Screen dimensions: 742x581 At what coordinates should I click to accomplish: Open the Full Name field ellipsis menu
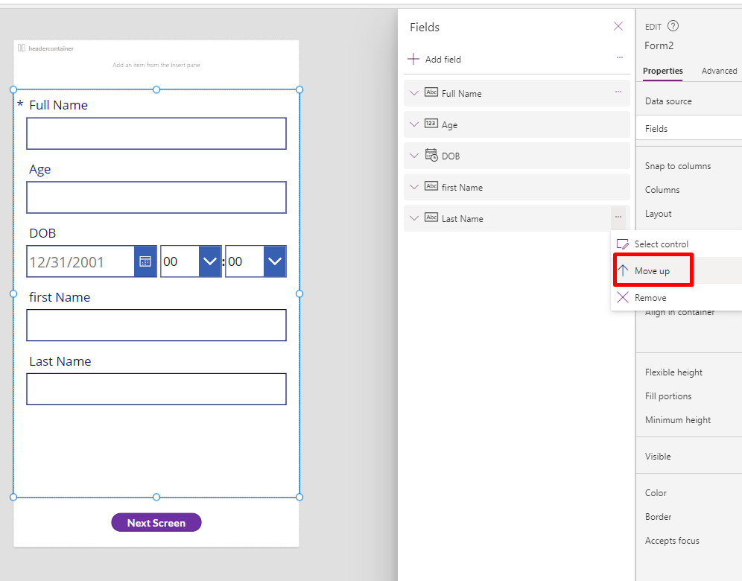point(618,92)
